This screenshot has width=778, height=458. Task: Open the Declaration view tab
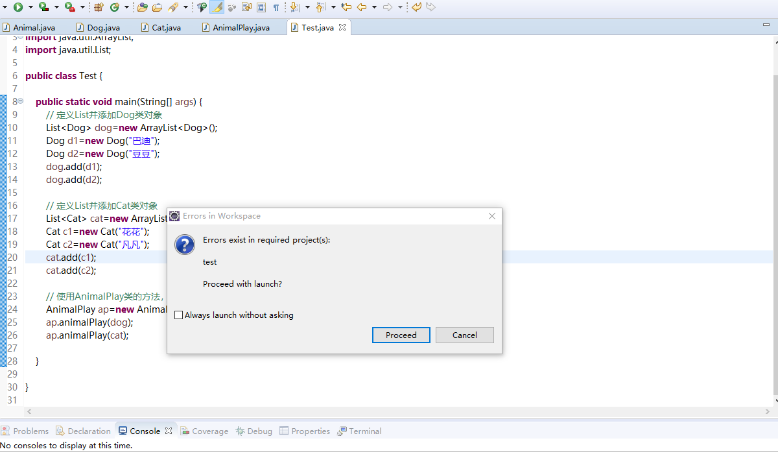[83, 431]
